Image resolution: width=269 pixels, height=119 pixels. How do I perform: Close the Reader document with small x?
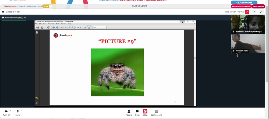(195, 24)
